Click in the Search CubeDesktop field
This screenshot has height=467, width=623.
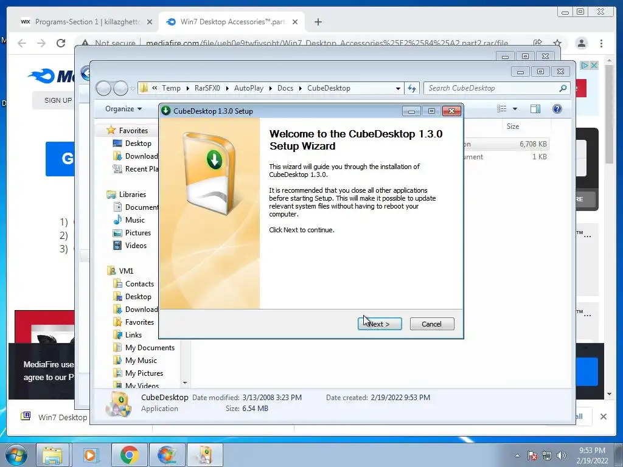[491, 88]
